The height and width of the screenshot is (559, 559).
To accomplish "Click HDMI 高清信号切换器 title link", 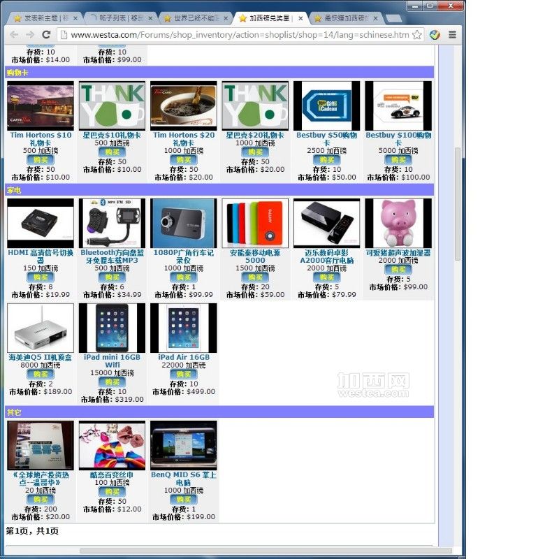I will pos(41,256).
